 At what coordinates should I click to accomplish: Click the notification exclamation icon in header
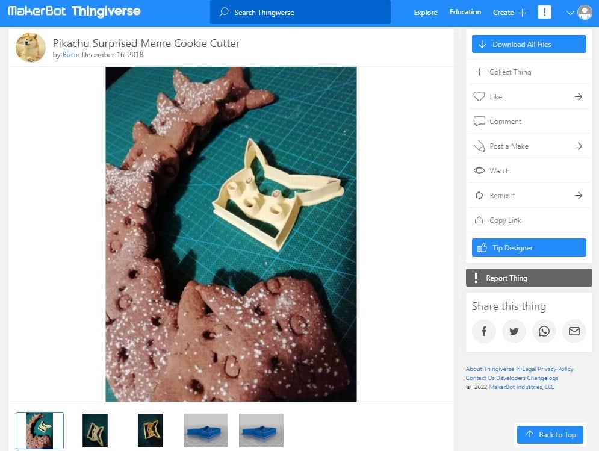click(x=544, y=12)
